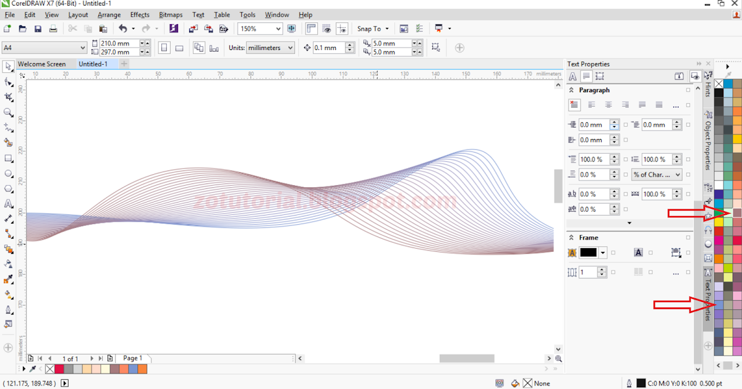Select the Freehand tool
The width and height of the screenshot is (742, 389).
9,127
